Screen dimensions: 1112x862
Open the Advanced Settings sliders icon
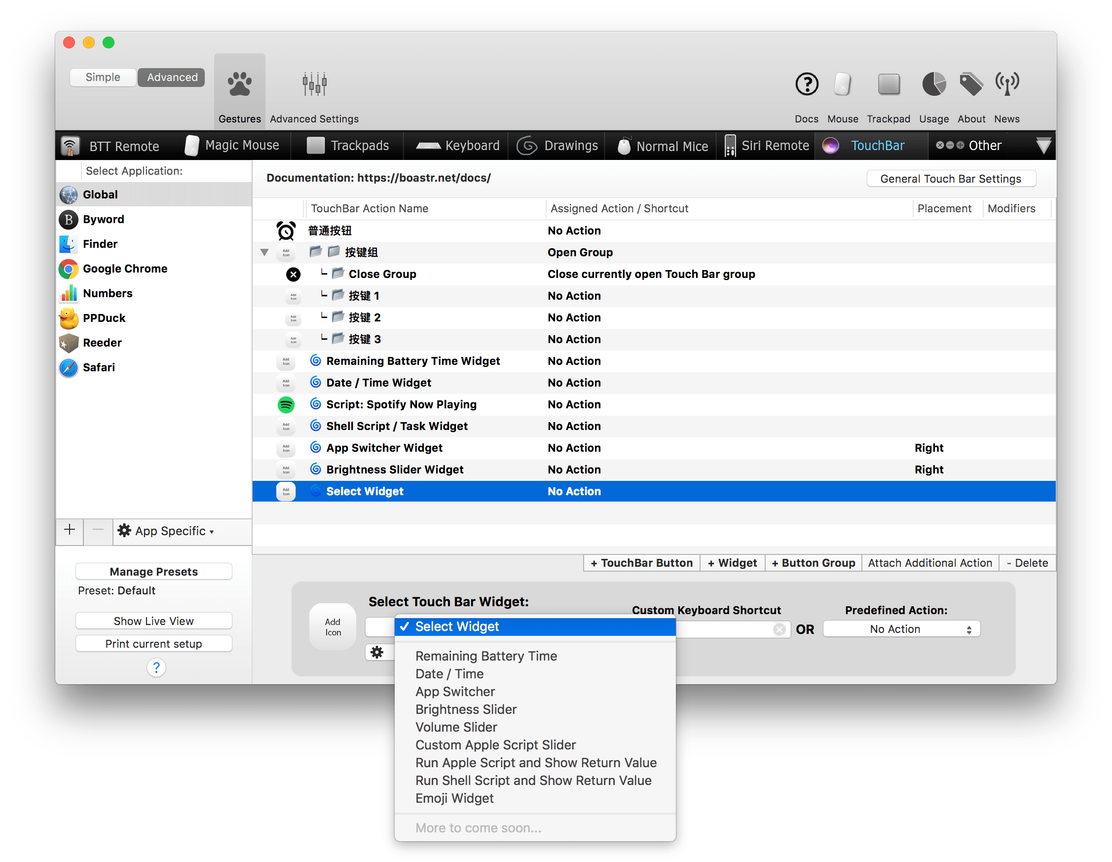coord(314,84)
